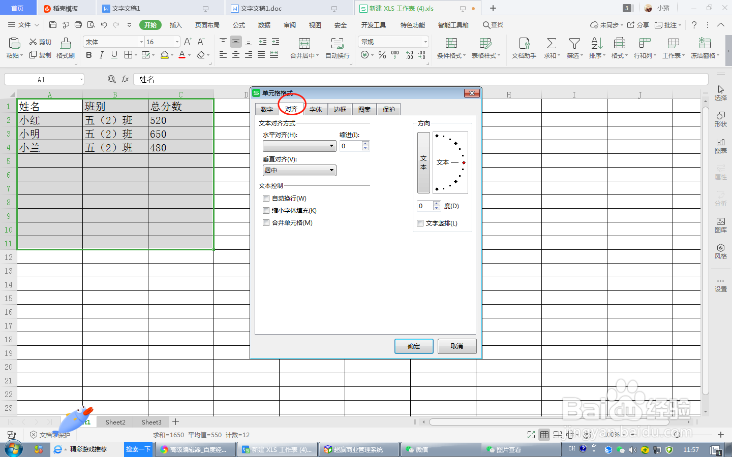The height and width of the screenshot is (457, 732).
Task: Open the Shapes (形状) sidebar panel
Action: (x=720, y=119)
